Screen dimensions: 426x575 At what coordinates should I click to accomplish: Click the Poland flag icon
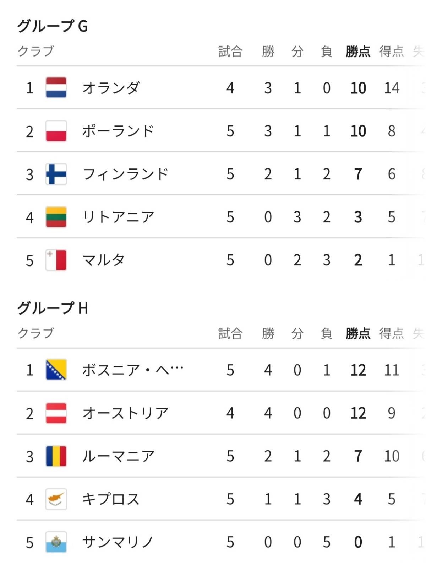click(x=56, y=131)
